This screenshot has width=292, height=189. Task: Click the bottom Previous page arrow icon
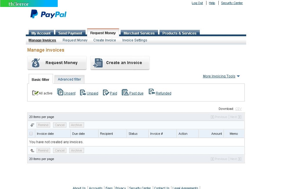pyautogui.click(x=212, y=159)
